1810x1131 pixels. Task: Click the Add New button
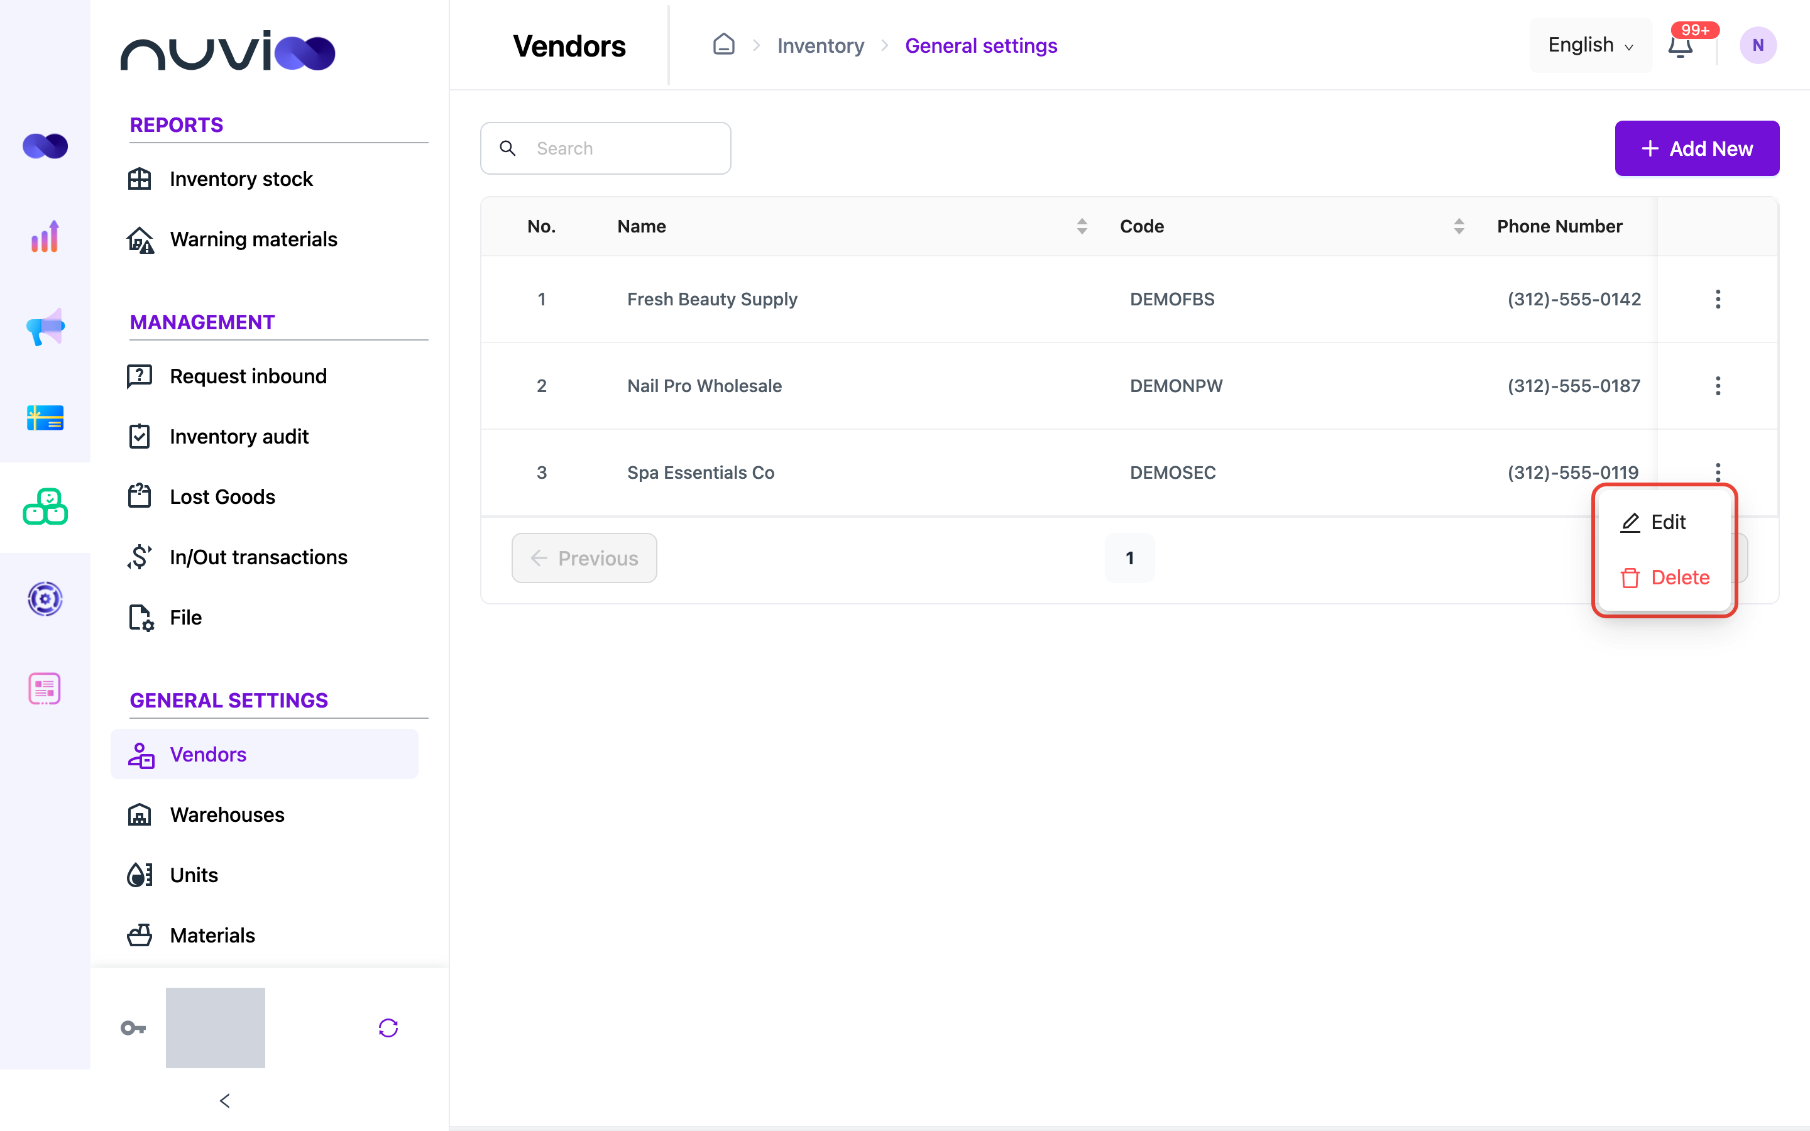1697,148
